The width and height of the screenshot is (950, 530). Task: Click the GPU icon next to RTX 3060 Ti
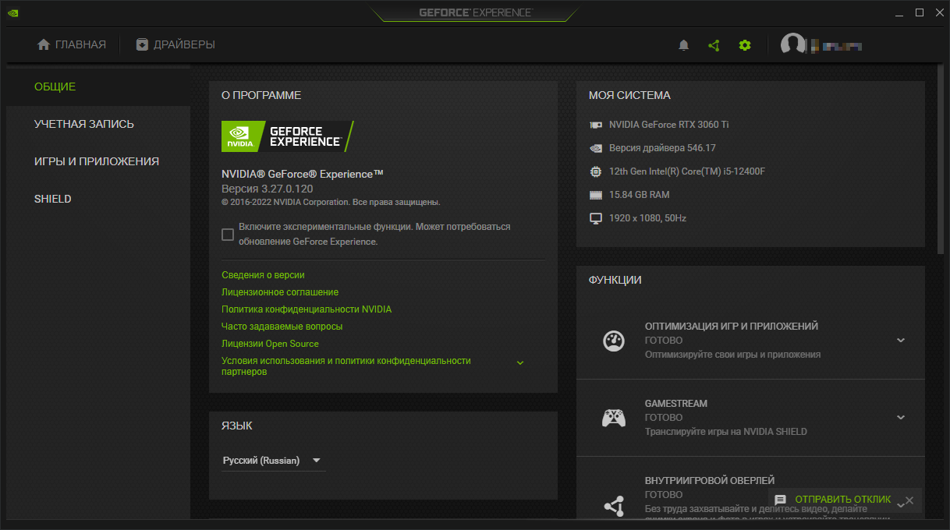[596, 125]
